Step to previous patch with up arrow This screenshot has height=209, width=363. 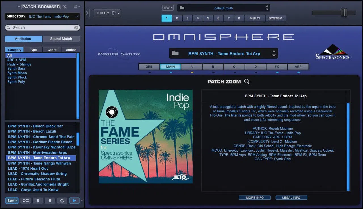(50, 201)
